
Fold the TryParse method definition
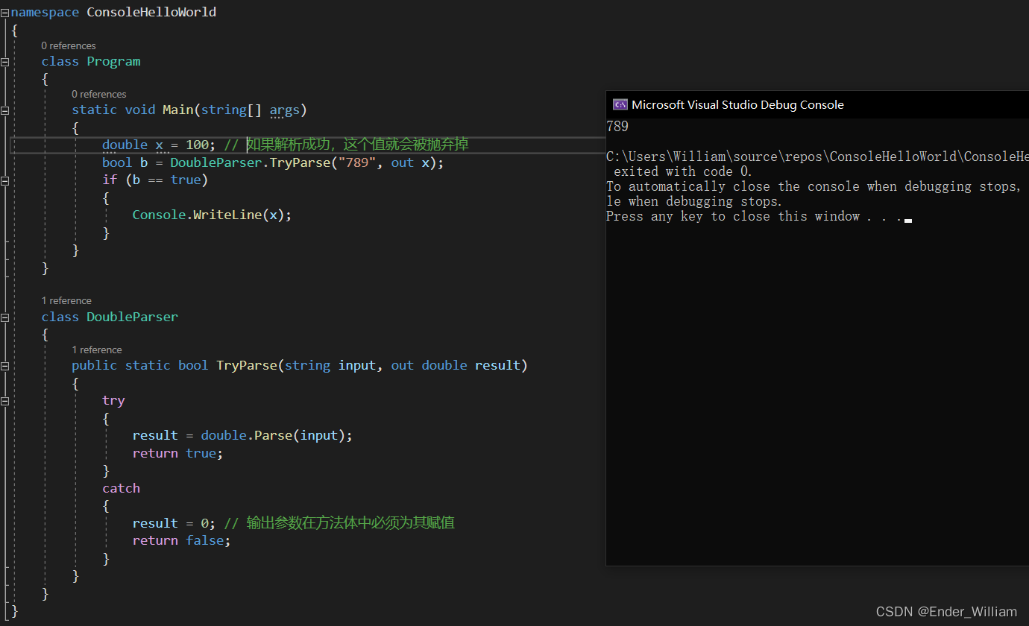coord(5,366)
